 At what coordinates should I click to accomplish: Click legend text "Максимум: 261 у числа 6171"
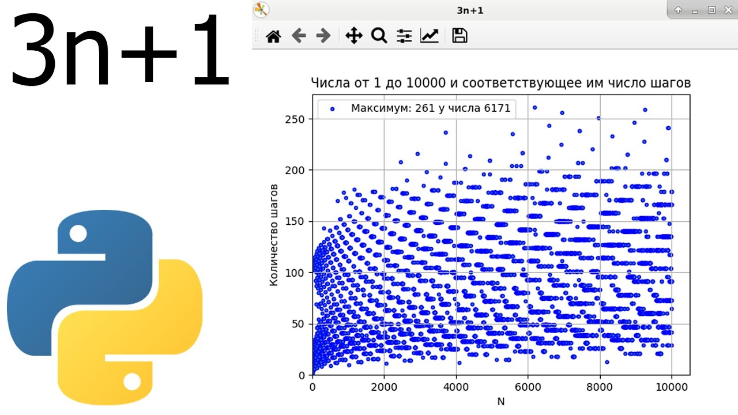(x=431, y=108)
